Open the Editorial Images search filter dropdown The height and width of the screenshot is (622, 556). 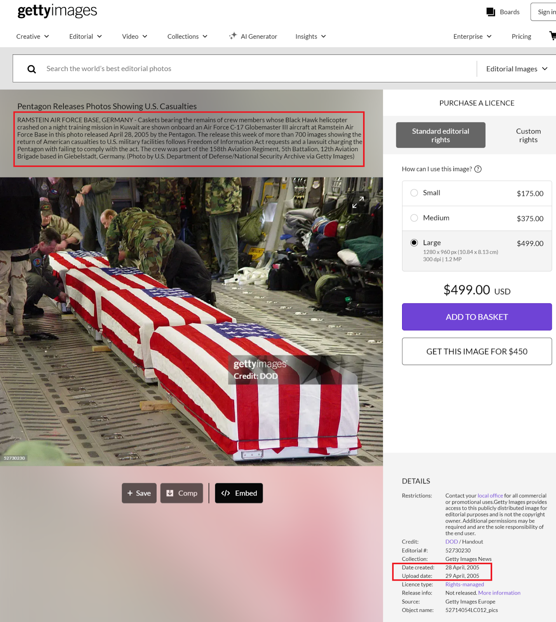click(517, 69)
